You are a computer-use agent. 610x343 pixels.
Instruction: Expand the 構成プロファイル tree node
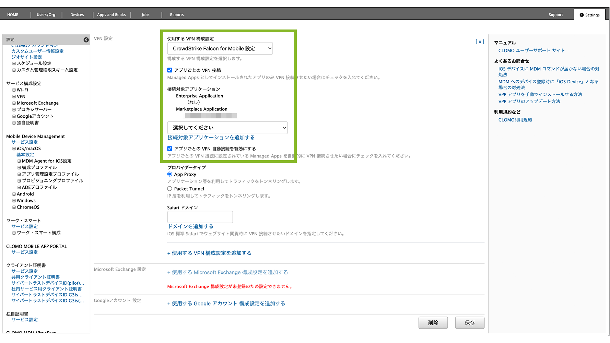coord(19,168)
